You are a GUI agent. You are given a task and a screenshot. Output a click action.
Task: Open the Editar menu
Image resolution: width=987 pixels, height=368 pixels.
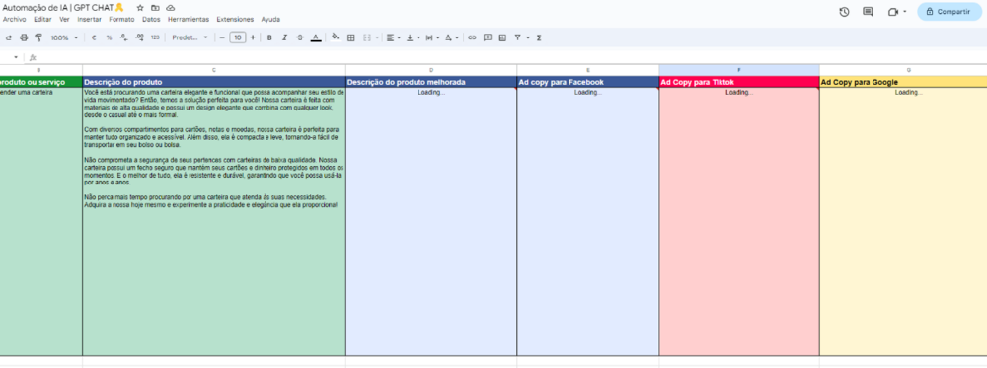(42, 20)
